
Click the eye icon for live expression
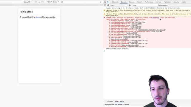tap(130, 5)
